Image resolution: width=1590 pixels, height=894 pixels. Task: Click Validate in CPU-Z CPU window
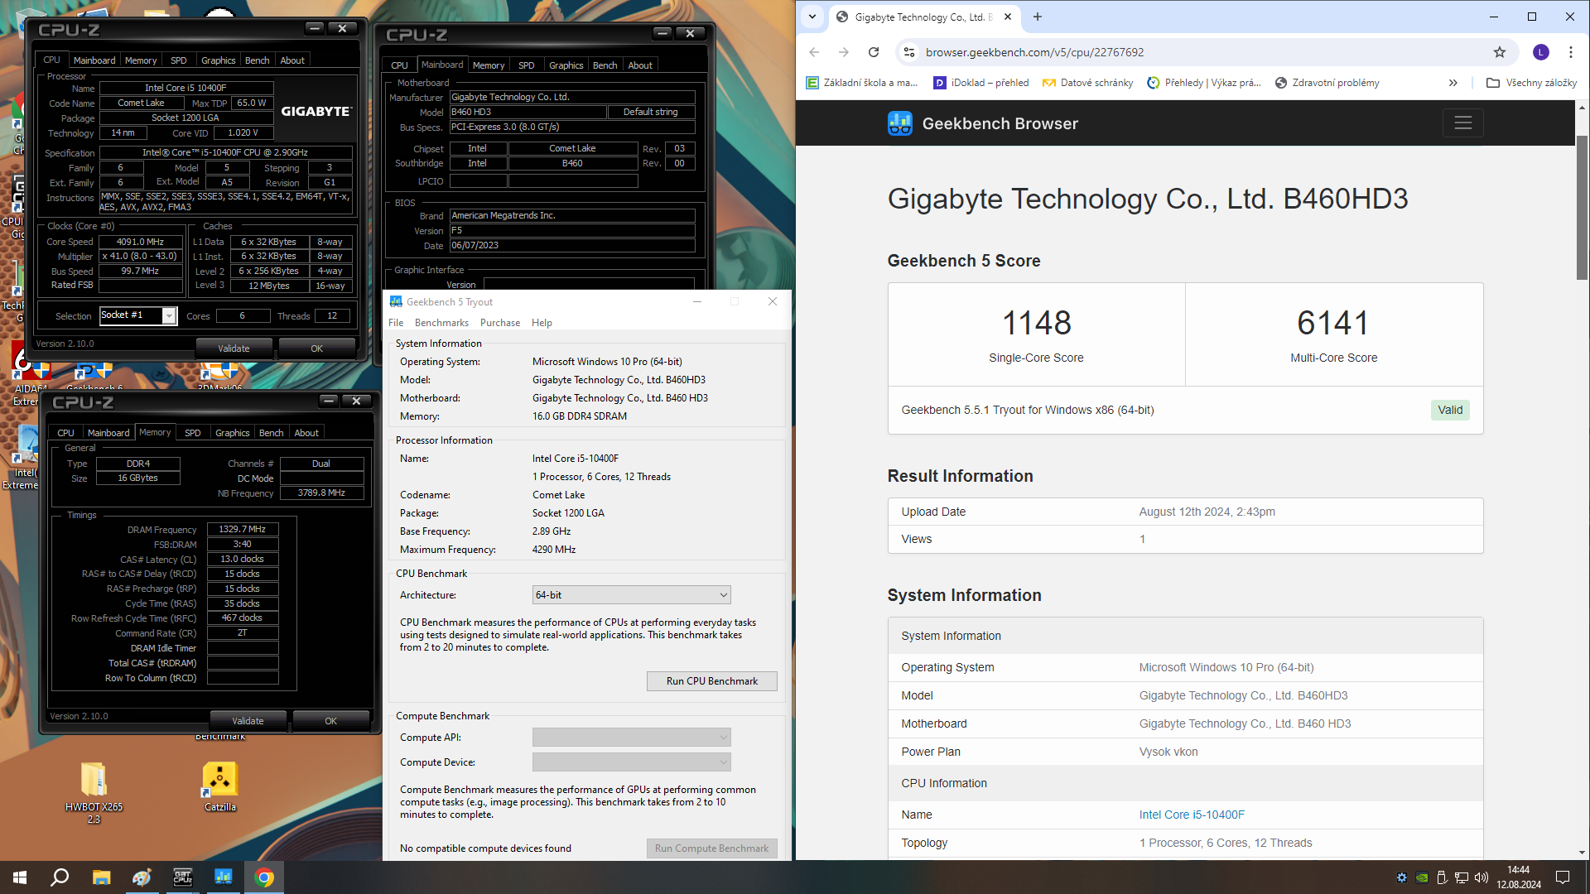pos(234,348)
